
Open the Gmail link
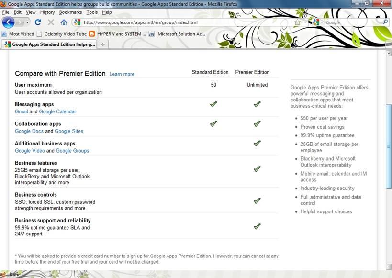pyautogui.click(x=21, y=111)
